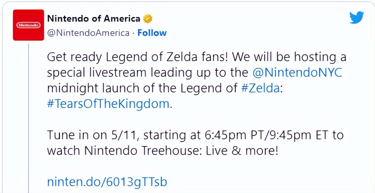Click the dot separator before Follow
This screenshot has height=193, width=375.
coord(133,33)
